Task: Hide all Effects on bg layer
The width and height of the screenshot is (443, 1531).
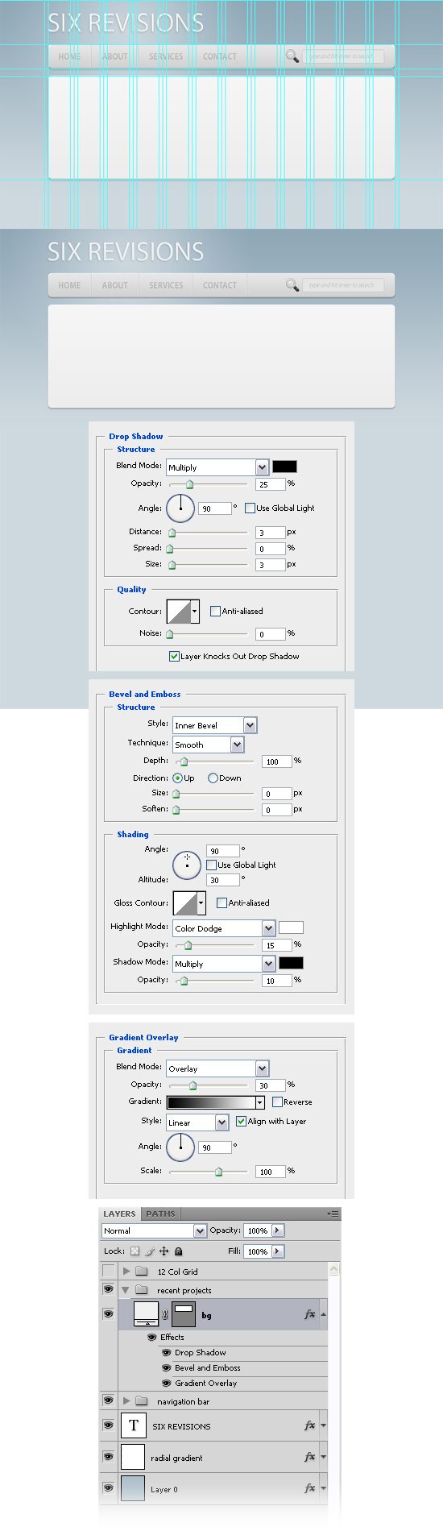Action: [152, 1338]
